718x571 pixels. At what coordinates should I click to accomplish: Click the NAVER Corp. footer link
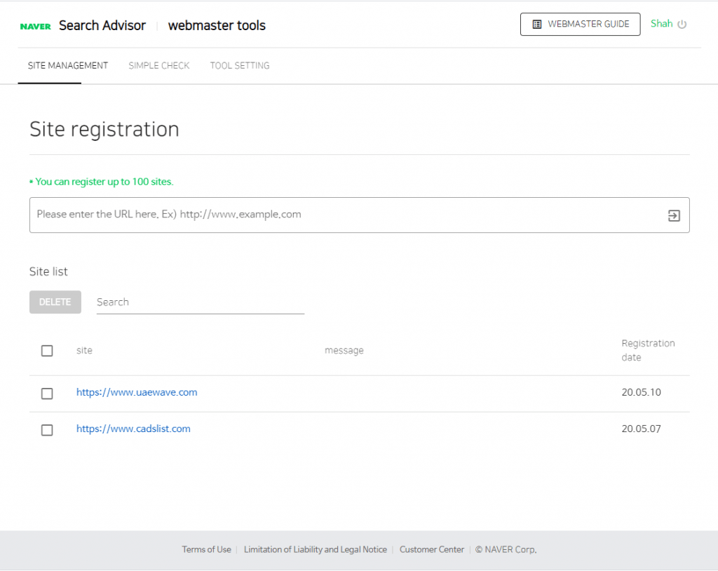coord(506,549)
